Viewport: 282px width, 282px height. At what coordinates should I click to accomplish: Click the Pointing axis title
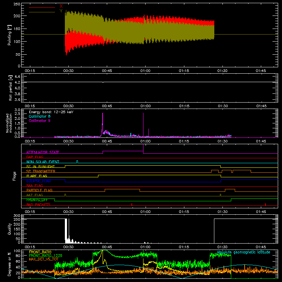10,35
